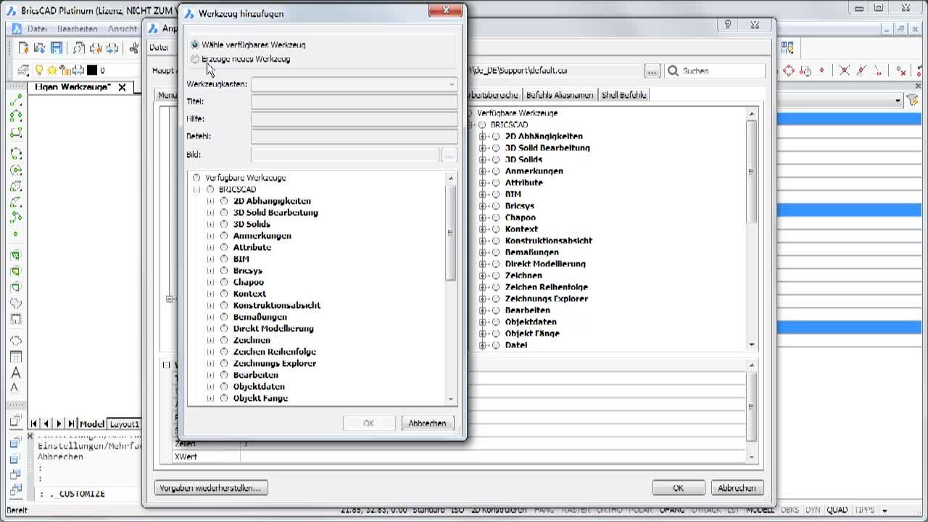Expand 'BIM' node in front dialog tree
Viewport: 928px width, 522px height.
click(x=210, y=259)
